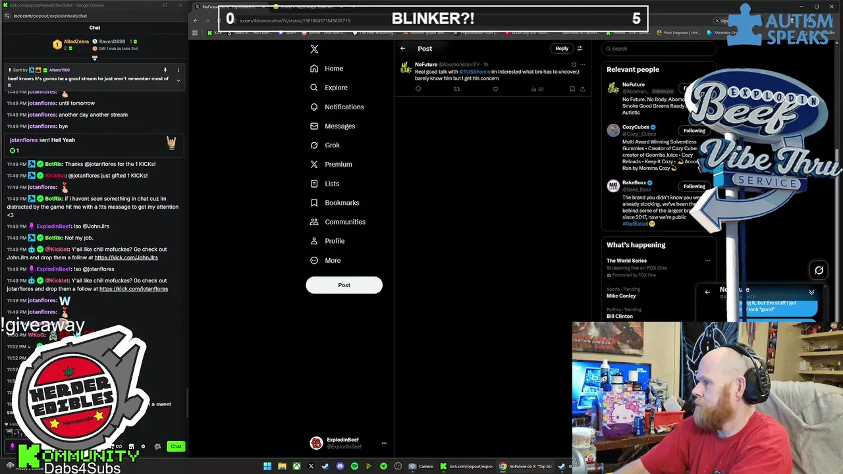
Task: Toggle Following button for CozyCubes
Action: pyautogui.click(x=693, y=130)
